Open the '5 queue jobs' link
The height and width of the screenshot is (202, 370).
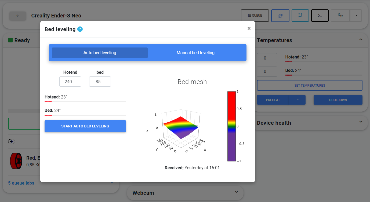pos(21,183)
